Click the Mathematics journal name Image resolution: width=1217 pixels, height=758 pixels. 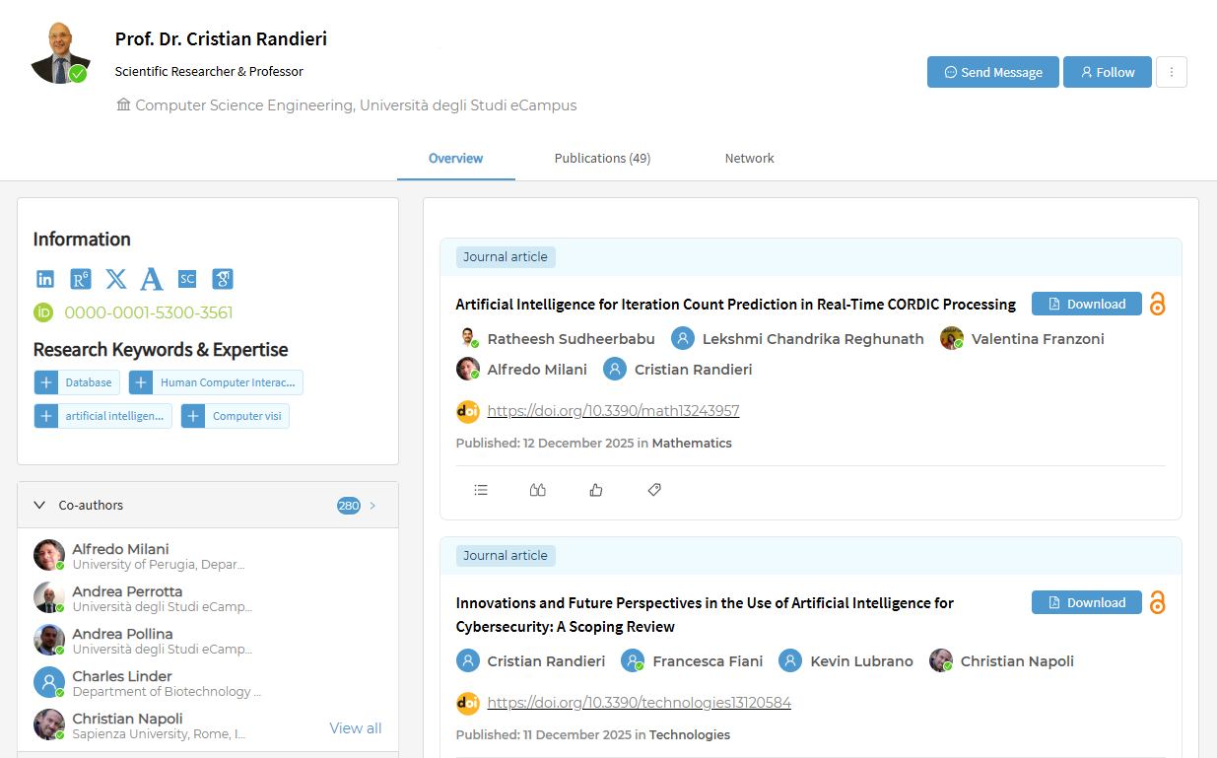click(692, 444)
